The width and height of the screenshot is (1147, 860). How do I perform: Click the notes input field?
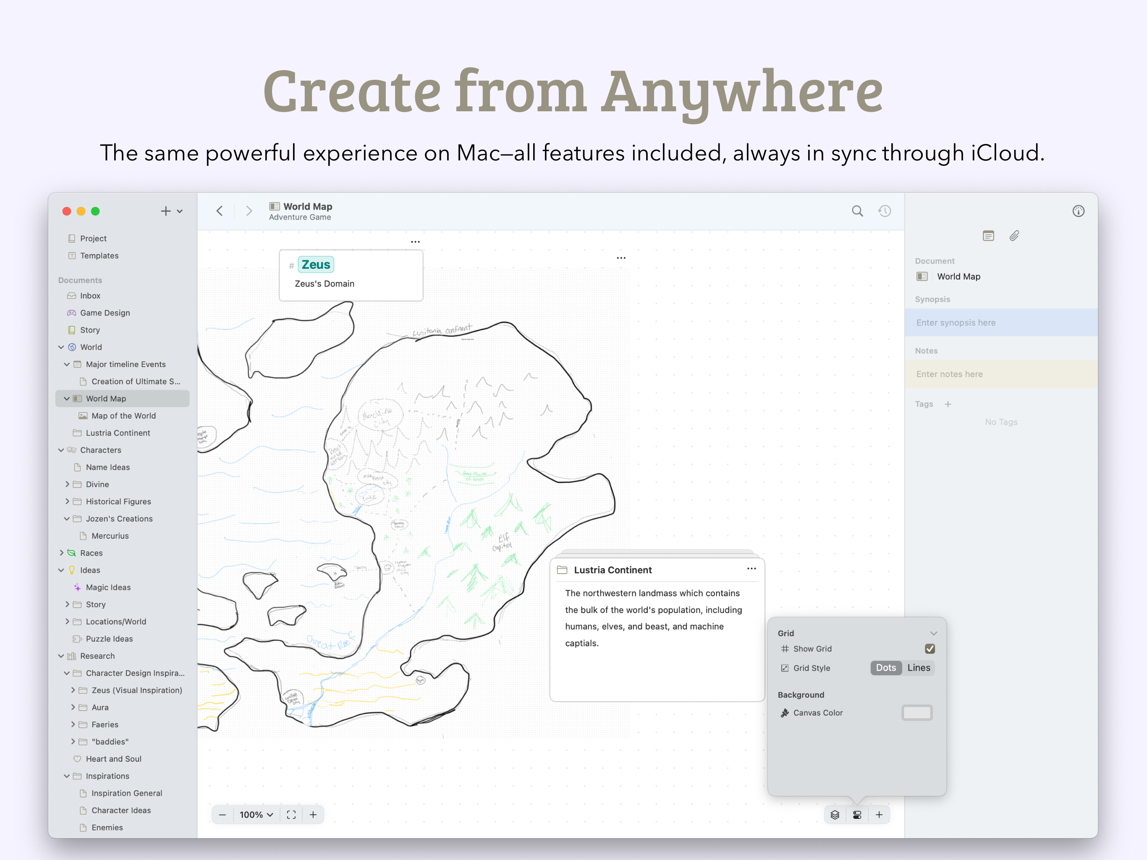(x=1001, y=374)
